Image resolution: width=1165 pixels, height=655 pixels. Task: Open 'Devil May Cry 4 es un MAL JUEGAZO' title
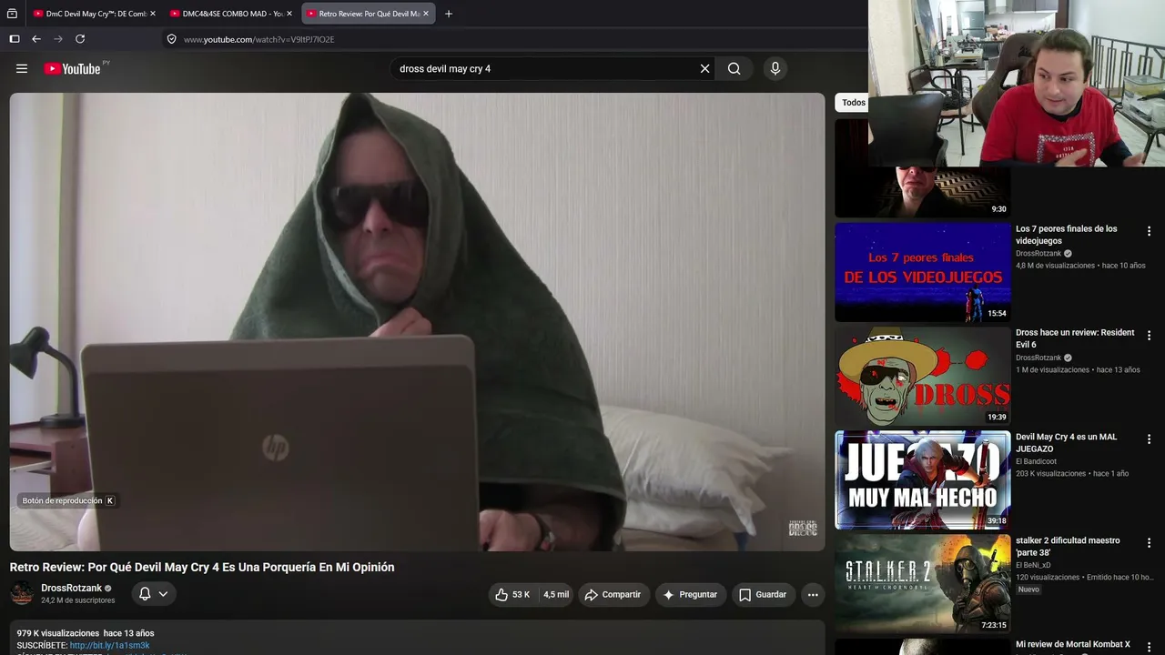(x=1067, y=443)
